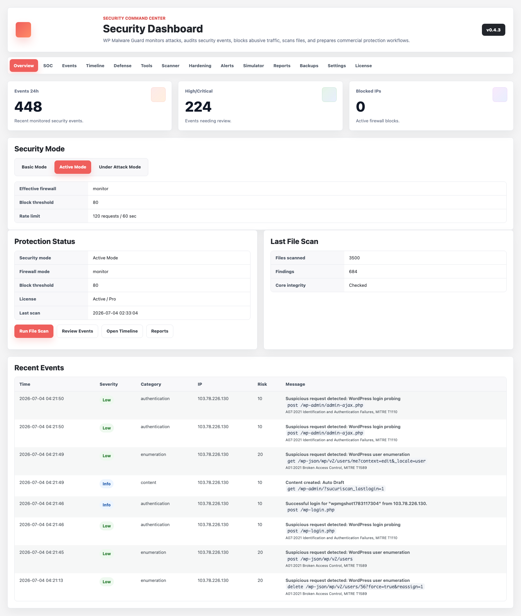Click Info badge on Successful login row
521x616 pixels.
[x=107, y=505]
